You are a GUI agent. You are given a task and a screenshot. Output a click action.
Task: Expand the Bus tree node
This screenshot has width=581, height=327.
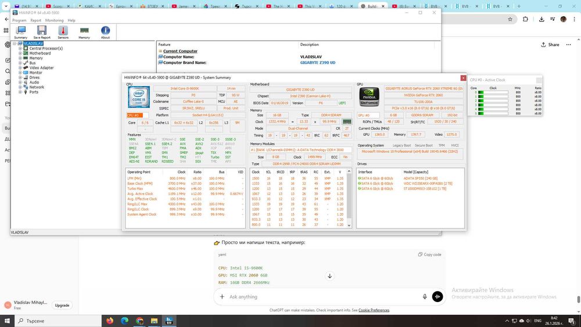(20, 63)
